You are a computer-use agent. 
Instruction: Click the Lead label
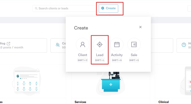(x=100, y=55)
